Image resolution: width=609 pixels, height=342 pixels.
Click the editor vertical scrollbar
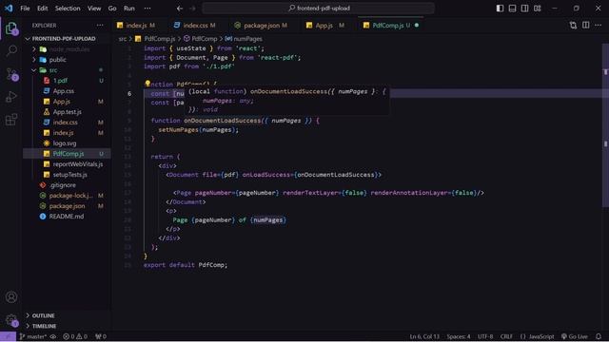click(605, 126)
